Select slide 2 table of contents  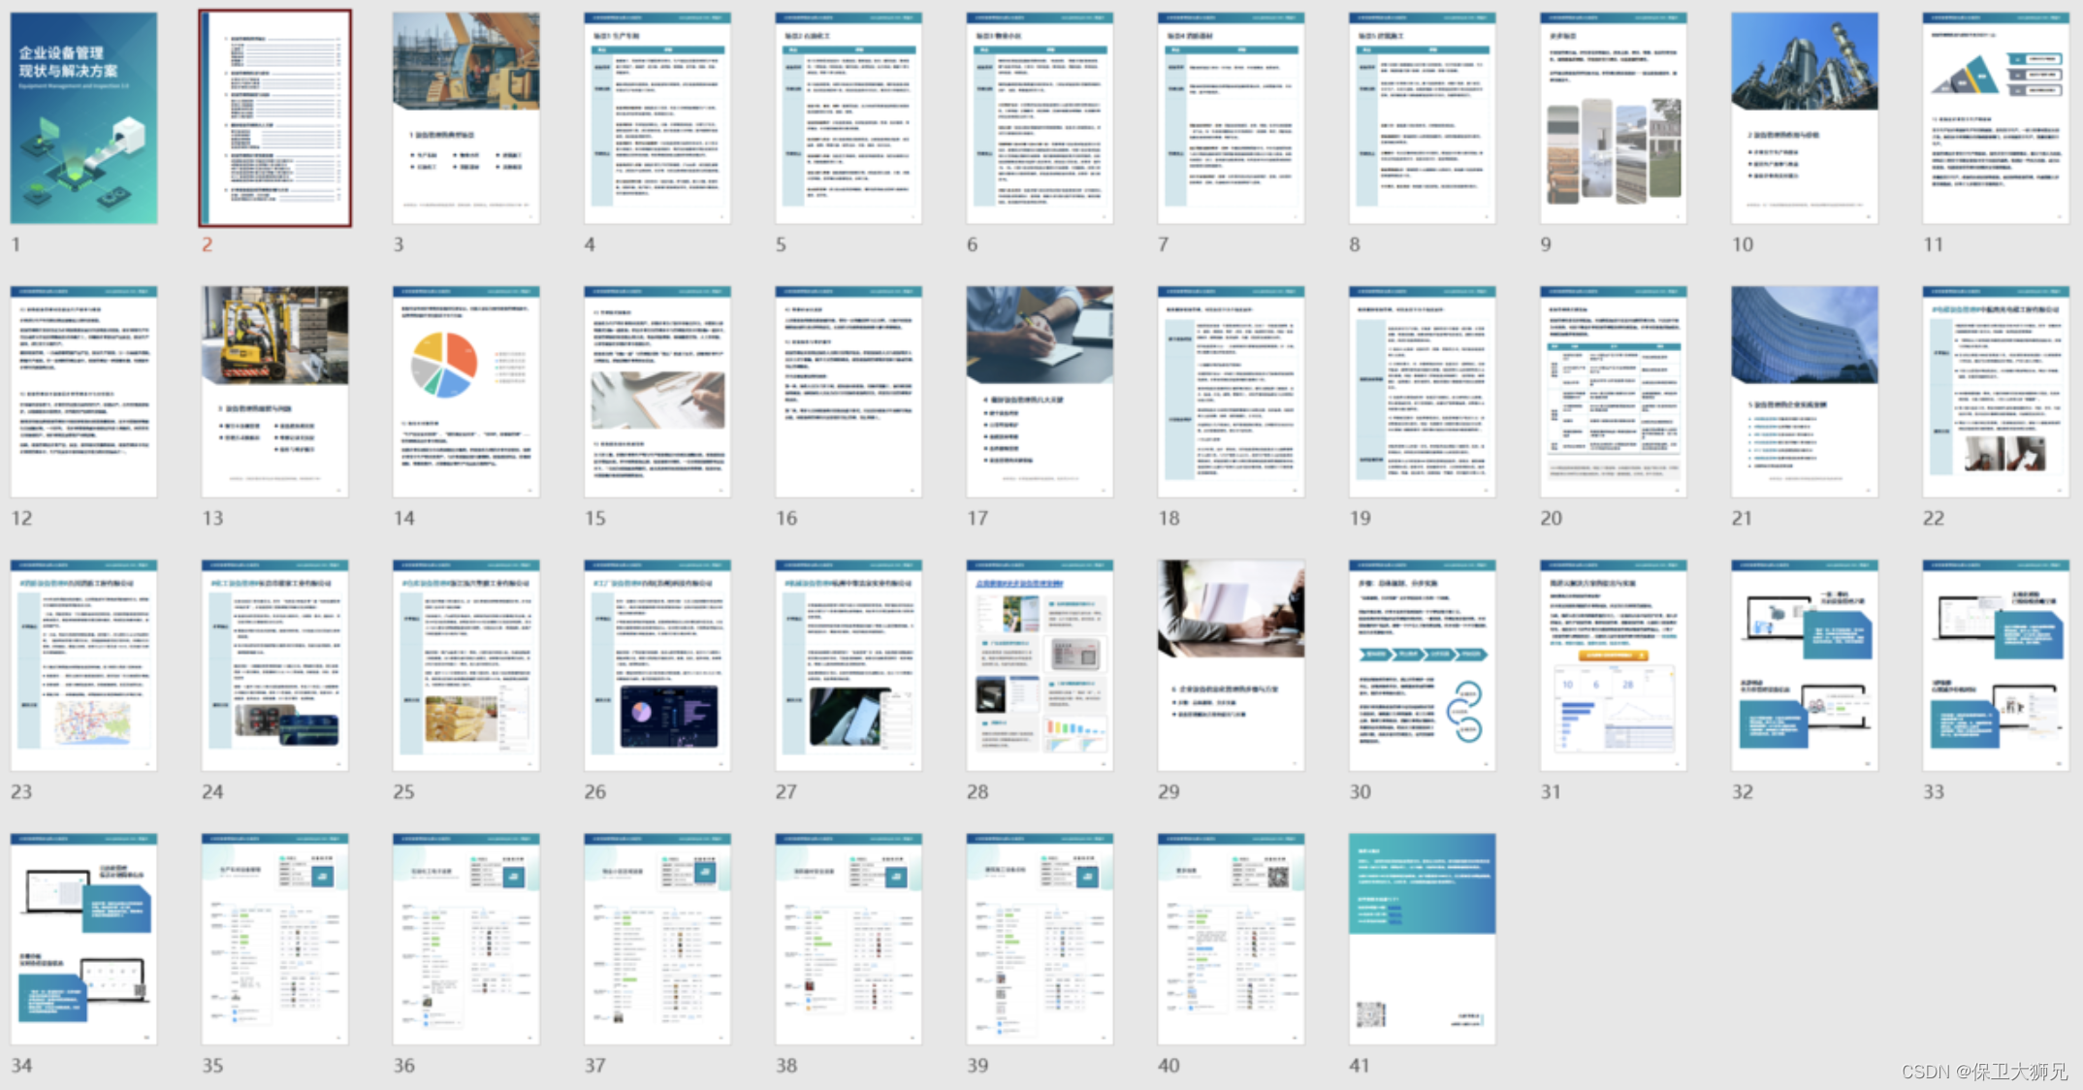point(275,118)
